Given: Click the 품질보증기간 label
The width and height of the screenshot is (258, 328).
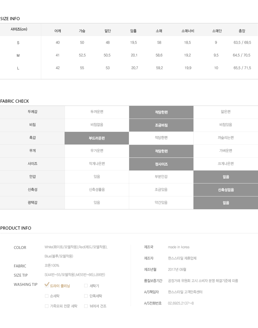Looking at the screenshot, I should pyautogui.click(x=153, y=281).
